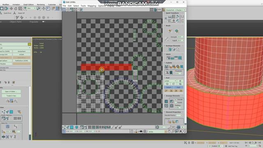This screenshot has width=263, height=148.
Task: Collapse the Brush rollout
Action: point(168,25)
